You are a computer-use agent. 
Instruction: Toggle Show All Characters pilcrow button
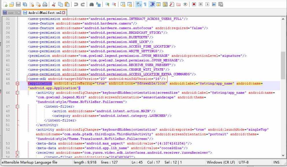coord(145,4)
